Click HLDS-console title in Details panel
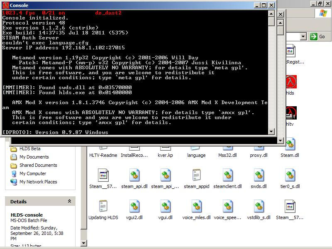Viewport: 332px width, 249px height. [x=27, y=215]
